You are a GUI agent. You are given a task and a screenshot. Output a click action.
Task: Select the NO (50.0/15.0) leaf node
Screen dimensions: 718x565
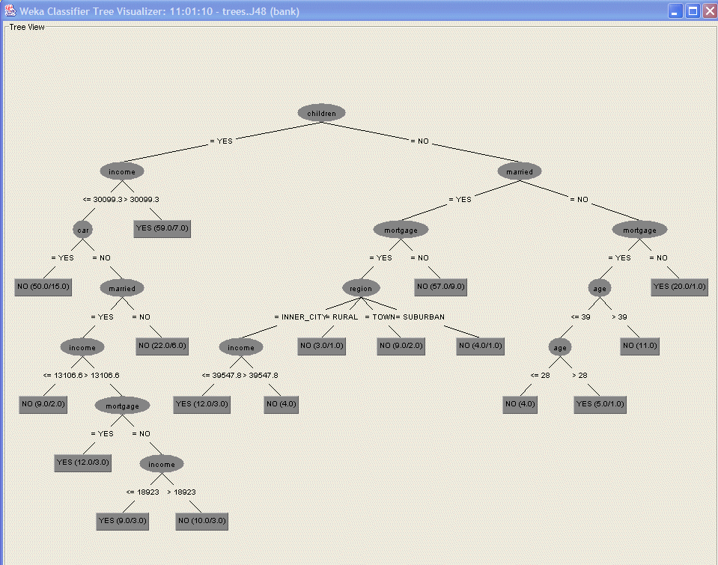(x=43, y=287)
